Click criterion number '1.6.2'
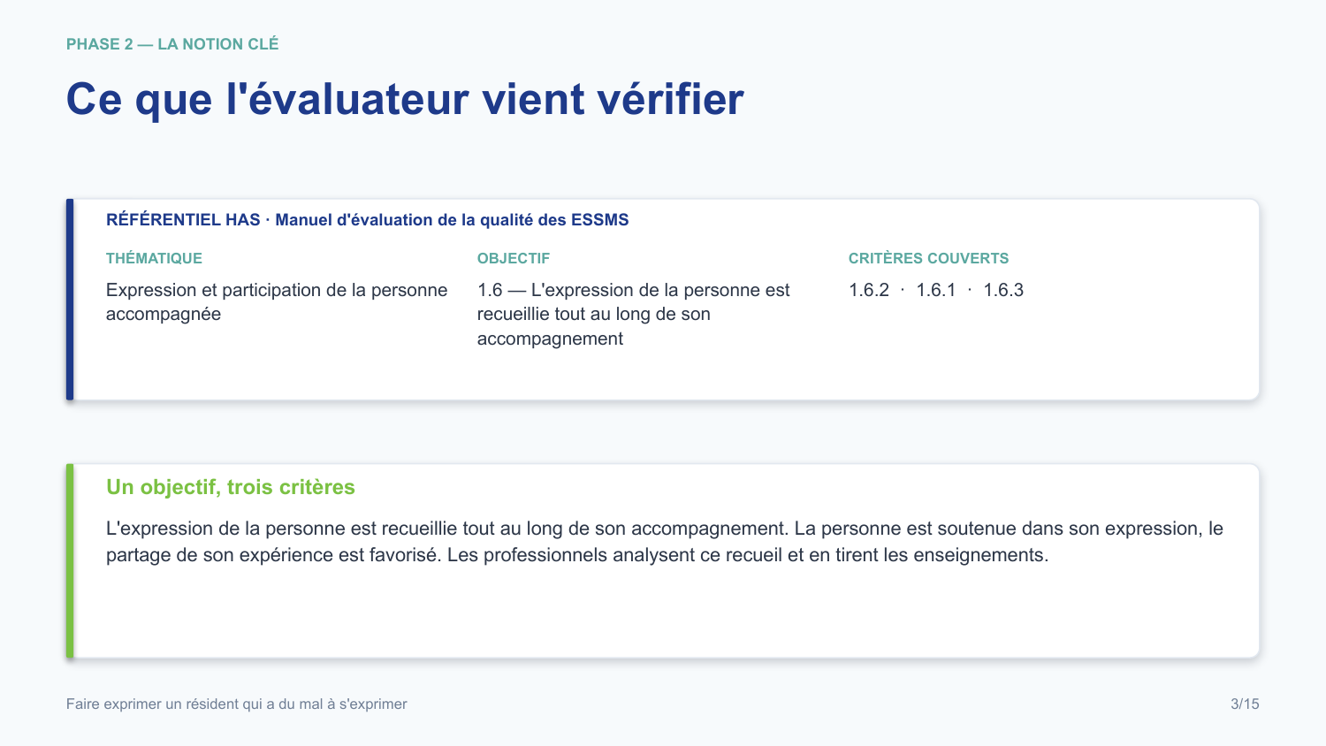The width and height of the screenshot is (1326, 746). pos(869,290)
